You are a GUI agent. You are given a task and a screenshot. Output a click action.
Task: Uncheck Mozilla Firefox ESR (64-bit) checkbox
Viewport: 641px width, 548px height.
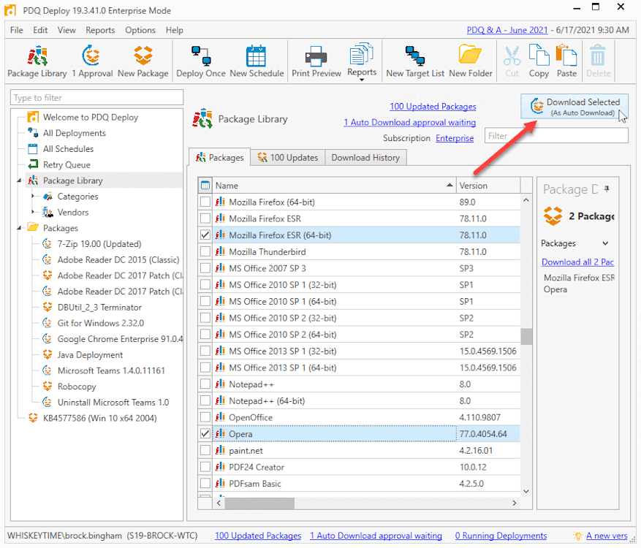205,235
